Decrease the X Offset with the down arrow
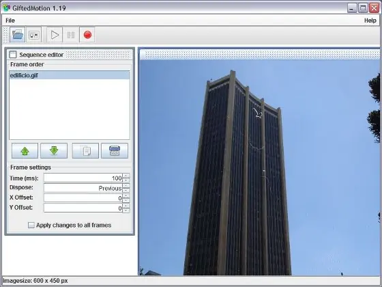The width and height of the screenshot is (382, 287). click(x=126, y=200)
